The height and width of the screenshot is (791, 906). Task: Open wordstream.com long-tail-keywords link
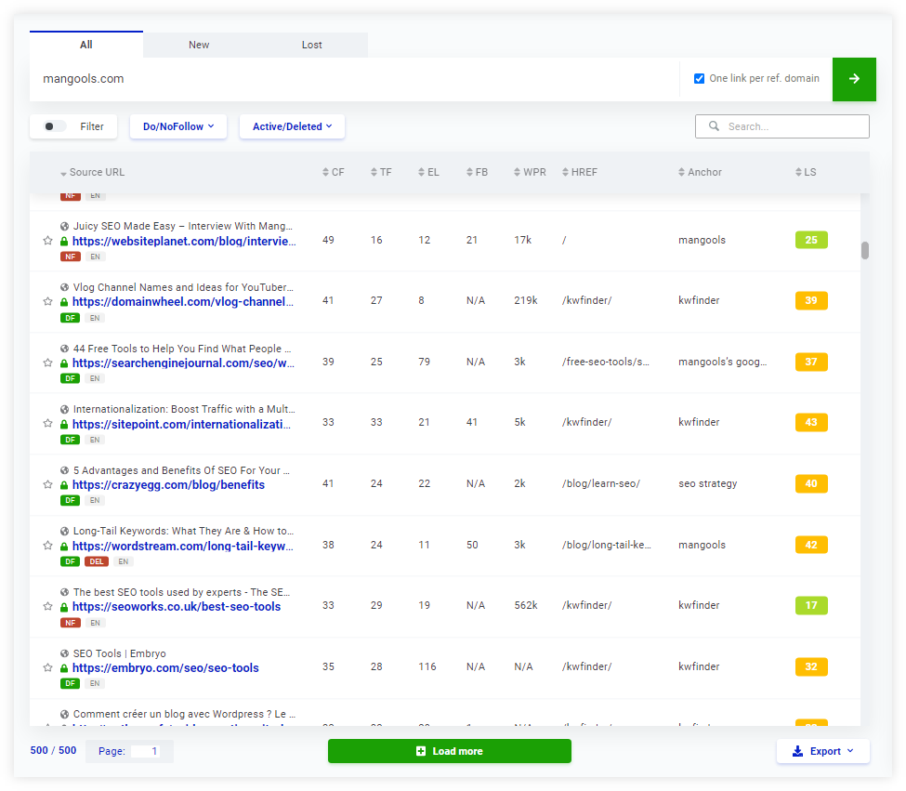coord(183,546)
